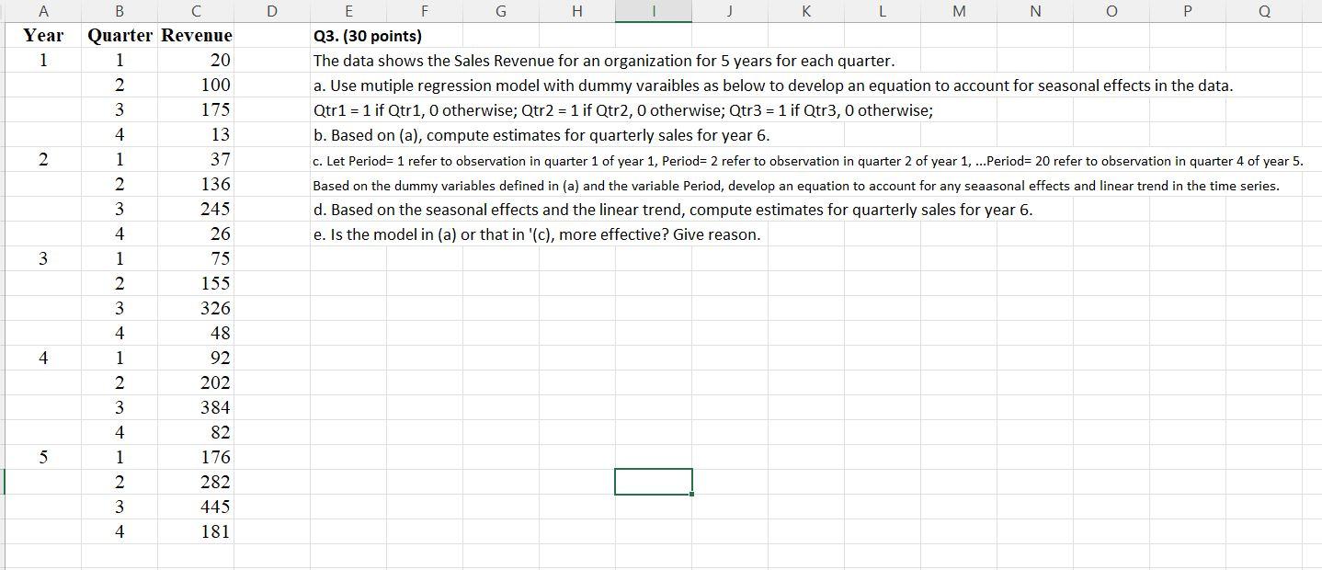Select revenue value 384
The width and height of the screenshot is (1322, 570).
196,407
